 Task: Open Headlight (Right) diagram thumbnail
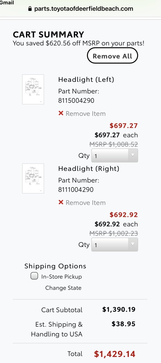(33, 179)
